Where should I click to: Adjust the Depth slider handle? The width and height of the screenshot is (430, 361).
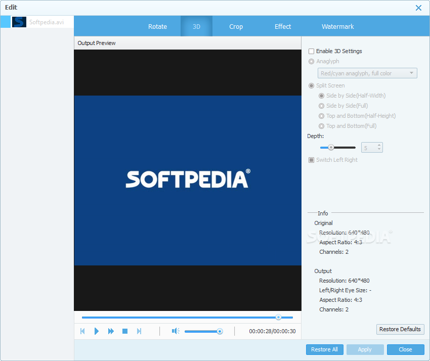[331, 148]
